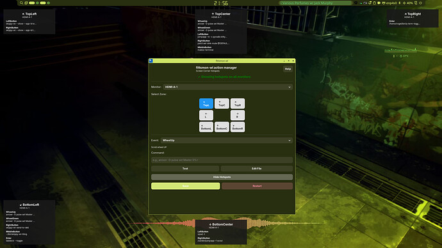Image resolution: width=442 pixels, height=248 pixels.
Task: Click the Restart button
Action: pyautogui.click(x=257, y=186)
